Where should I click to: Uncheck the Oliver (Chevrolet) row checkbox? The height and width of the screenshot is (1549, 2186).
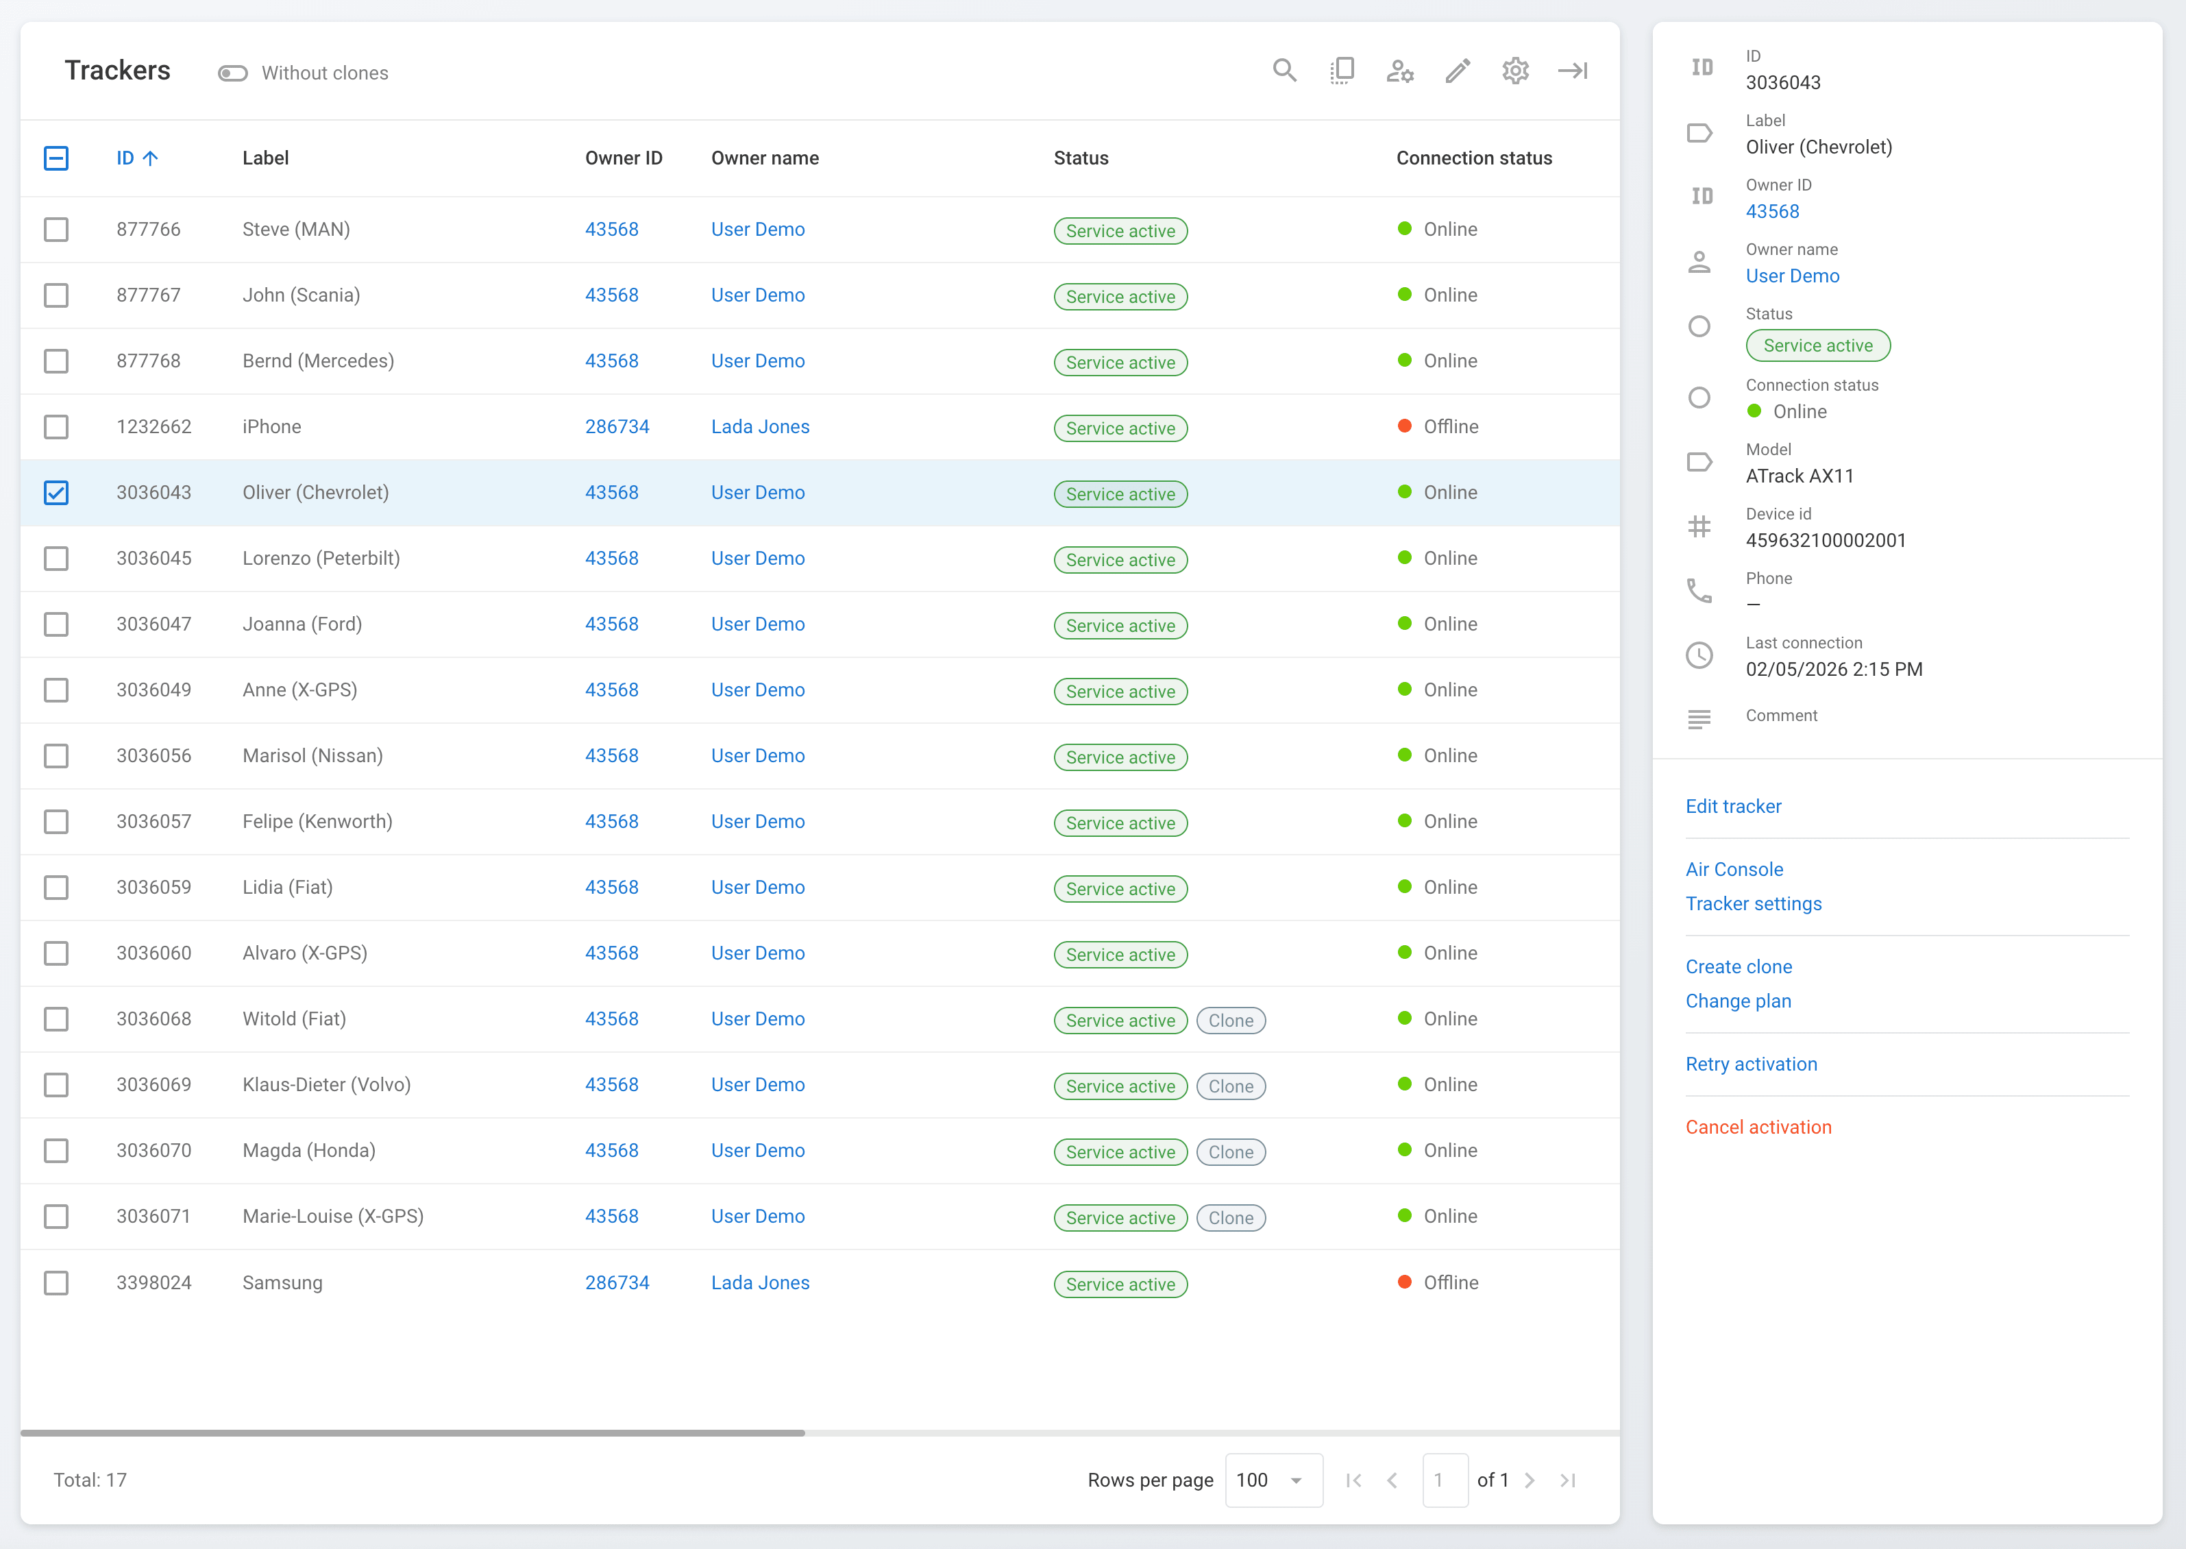pos(56,492)
